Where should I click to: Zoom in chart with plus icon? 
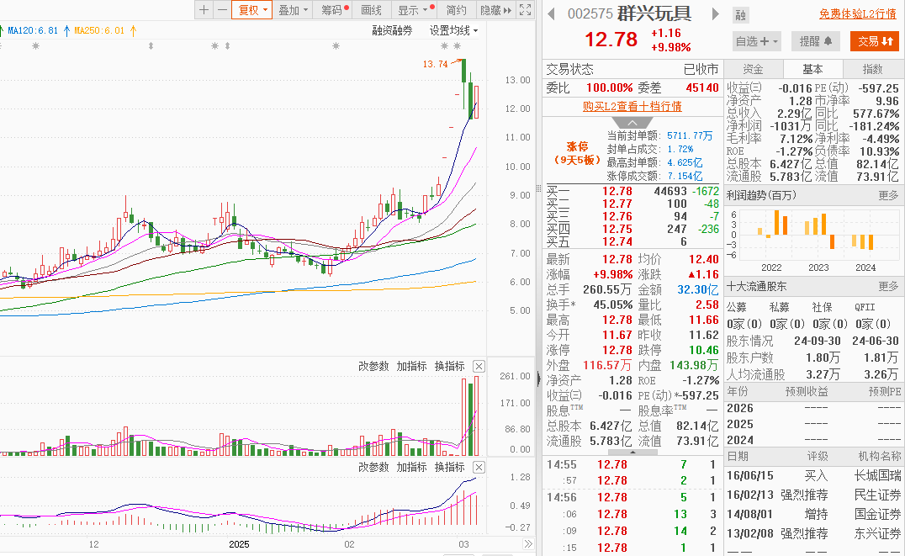click(204, 10)
